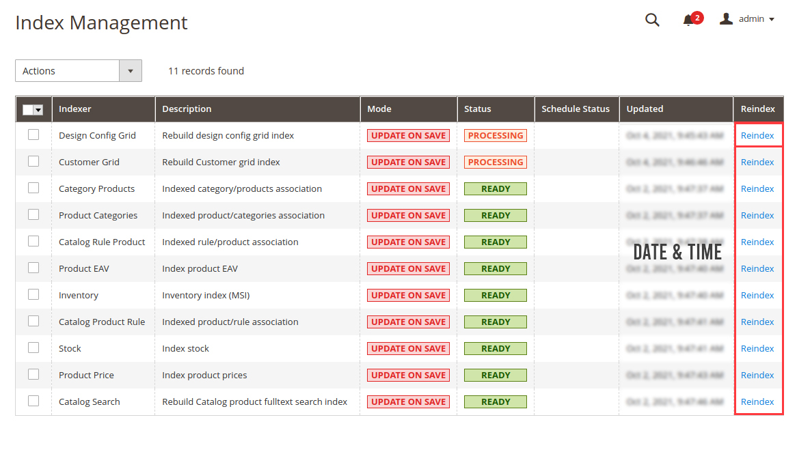Image resolution: width=797 pixels, height=452 pixels.
Task: Open notifications bell with badge
Action: pos(692,19)
